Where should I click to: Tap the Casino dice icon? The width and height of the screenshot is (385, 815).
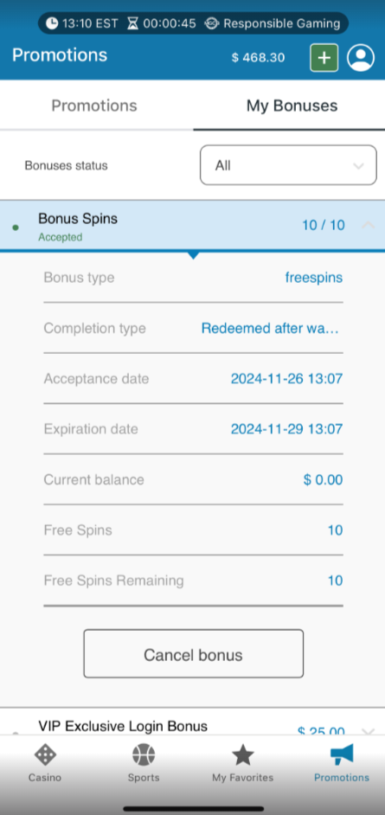(45, 754)
